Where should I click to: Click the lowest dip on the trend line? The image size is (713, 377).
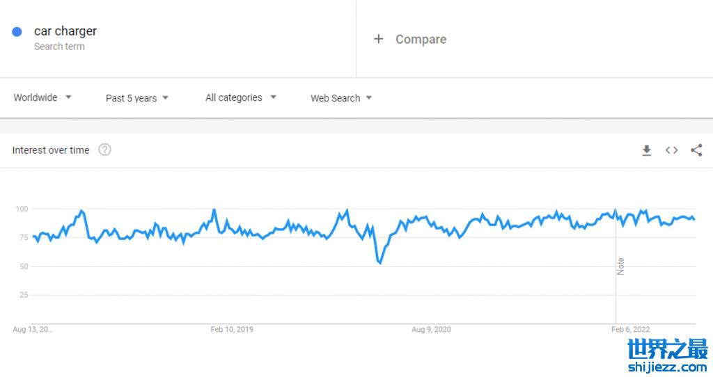(379, 263)
